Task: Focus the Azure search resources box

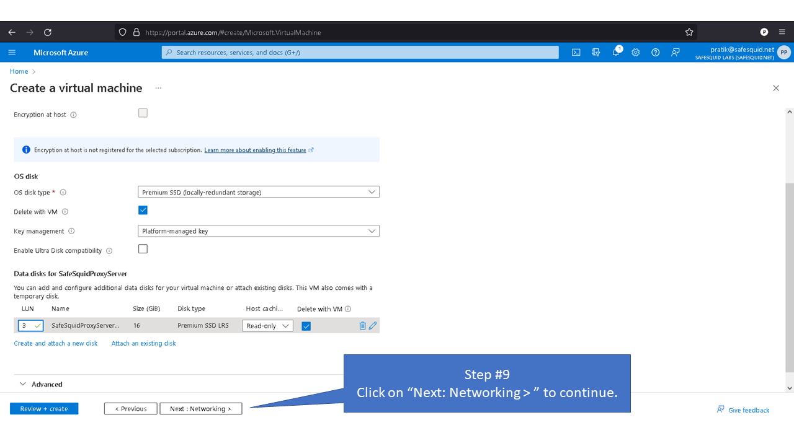Action: coord(360,53)
